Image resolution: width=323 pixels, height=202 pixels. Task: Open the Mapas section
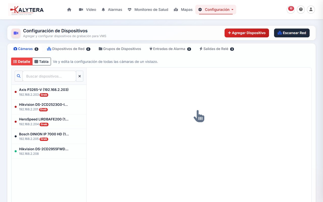[183, 10]
